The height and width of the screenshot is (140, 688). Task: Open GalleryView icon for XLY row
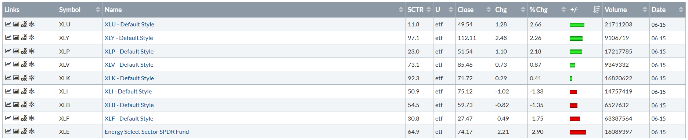pos(16,37)
